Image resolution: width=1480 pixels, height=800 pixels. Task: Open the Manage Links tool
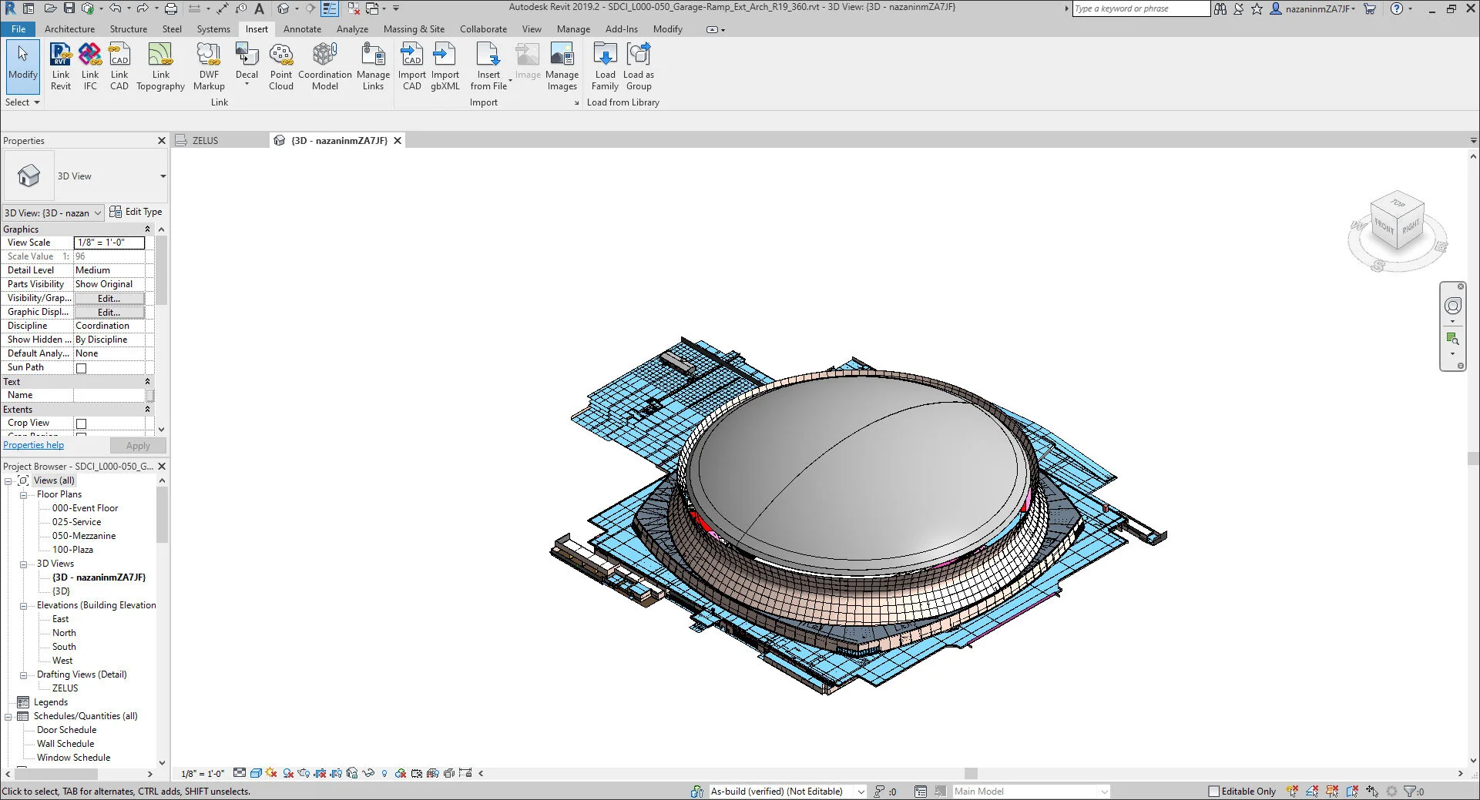pyautogui.click(x=373, y=67)
